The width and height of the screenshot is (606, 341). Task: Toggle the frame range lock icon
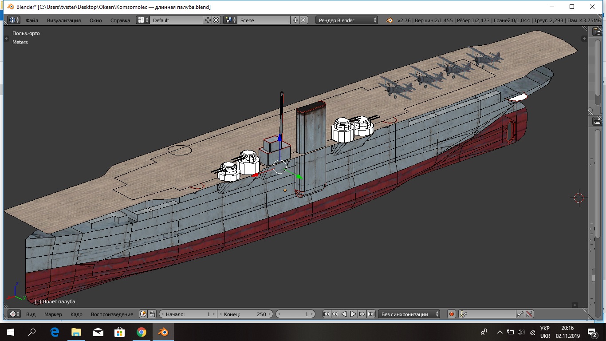click(x=152, y=314)
